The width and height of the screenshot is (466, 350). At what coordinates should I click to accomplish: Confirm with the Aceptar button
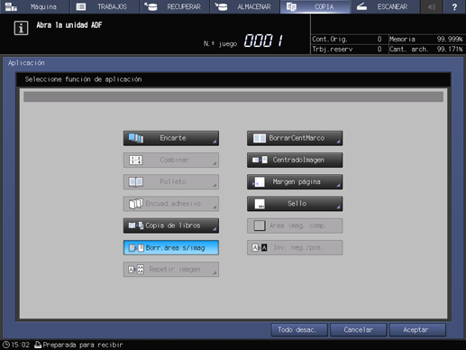click(417, 330)
